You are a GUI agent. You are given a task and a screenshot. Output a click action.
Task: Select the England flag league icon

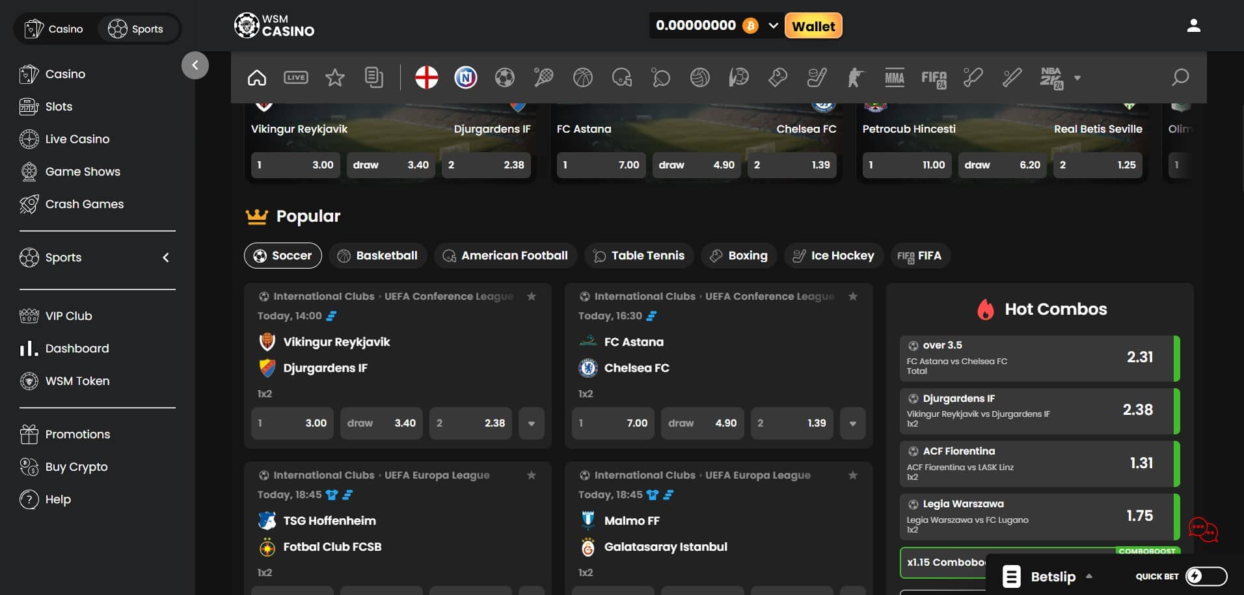tap(427, 77)
